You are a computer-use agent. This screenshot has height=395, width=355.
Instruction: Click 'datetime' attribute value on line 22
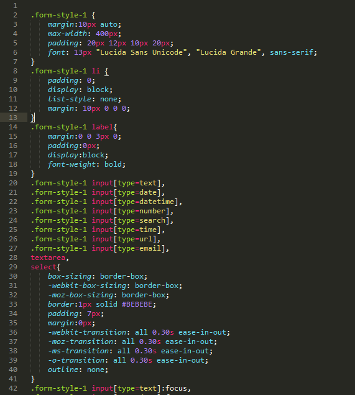[157, 202]
